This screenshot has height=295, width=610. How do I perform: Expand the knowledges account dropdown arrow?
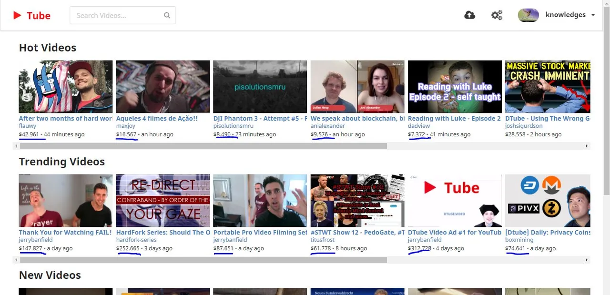click(x=593, y=15)
